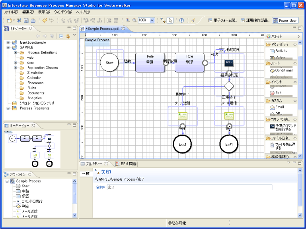Pin the ルート palette drawer open

click(295, 63)
